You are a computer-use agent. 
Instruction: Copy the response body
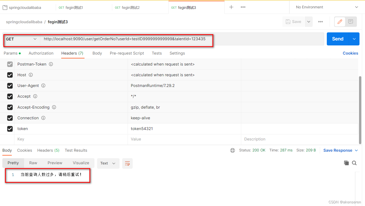[346, 163]
